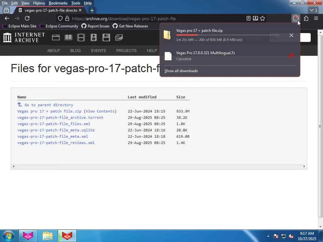Click PROJECTS in the archive navigation
This screenshot has height=242, width=323.
(x=126, y=51)
